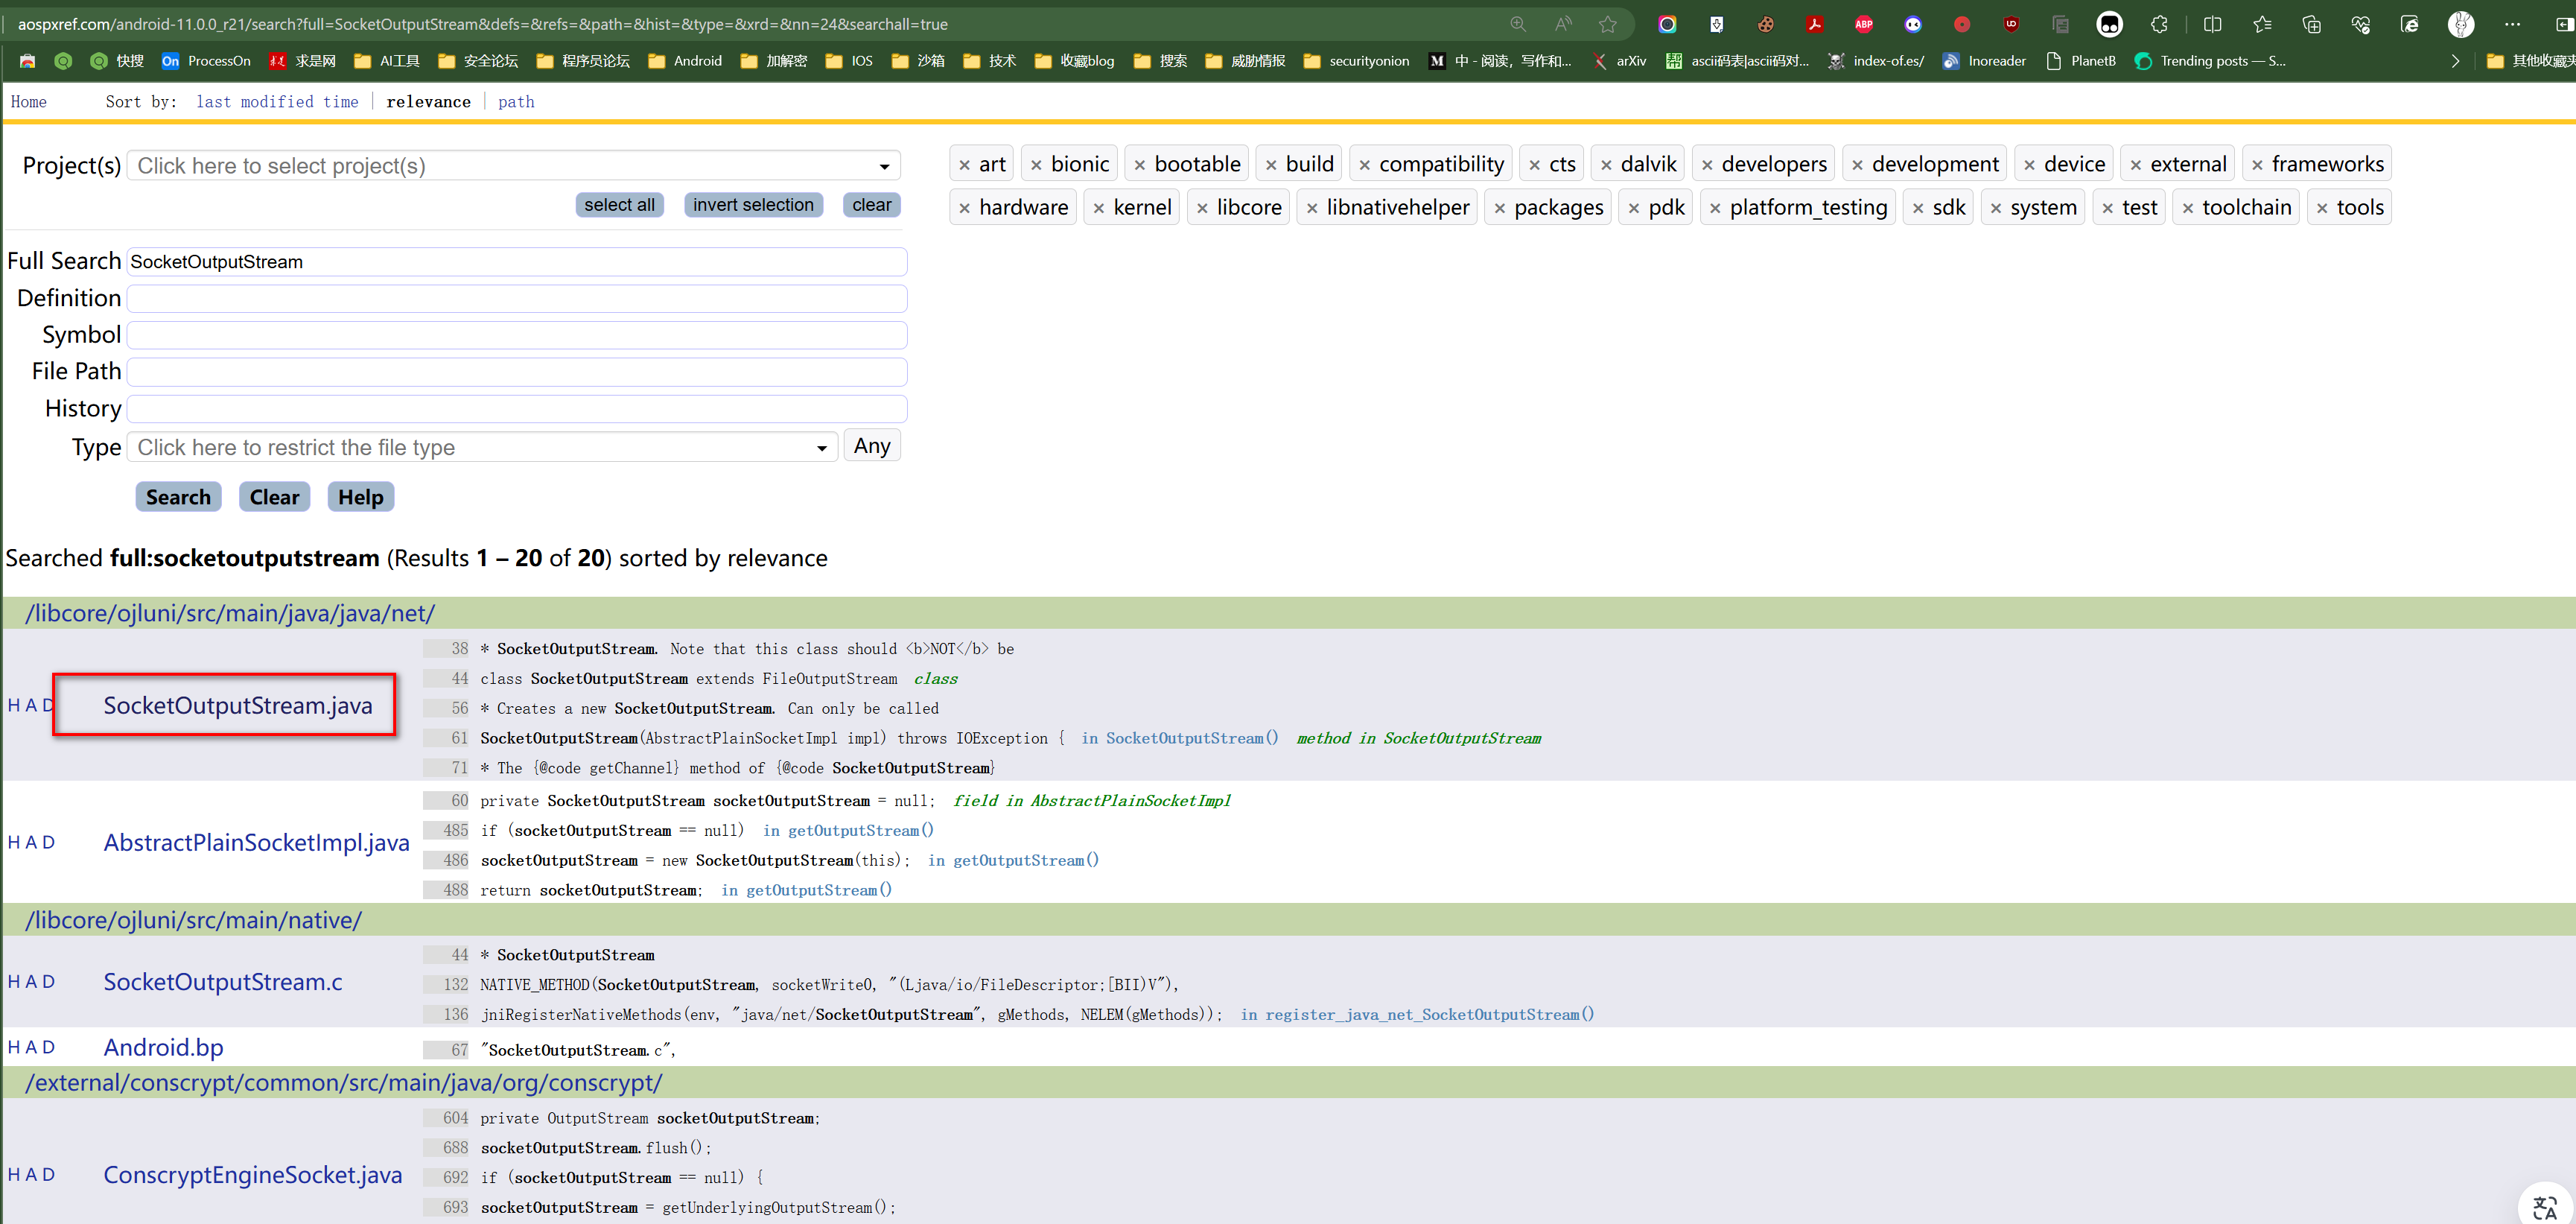Sort results by relevance
2576x1224 pixels.
tap(428, 102)
